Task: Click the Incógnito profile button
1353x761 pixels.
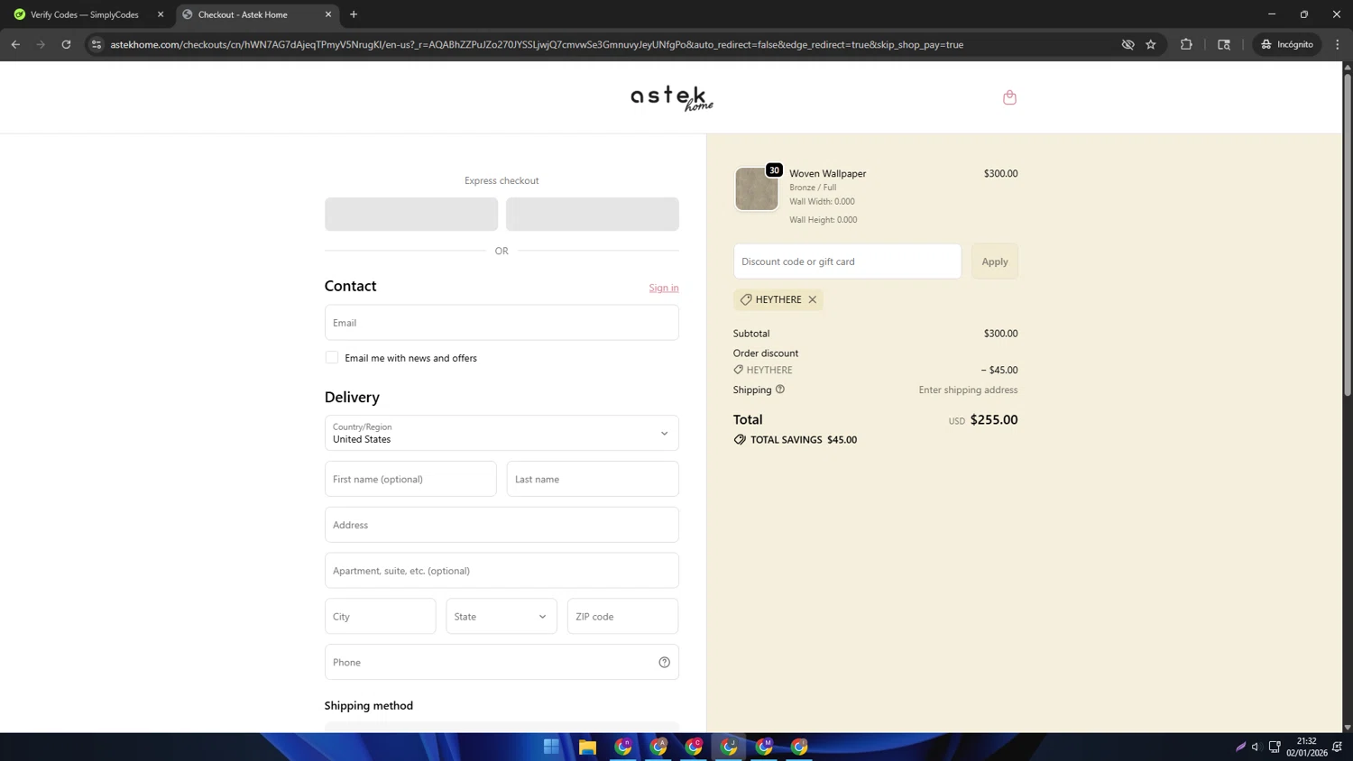Action: [1287, 44]
